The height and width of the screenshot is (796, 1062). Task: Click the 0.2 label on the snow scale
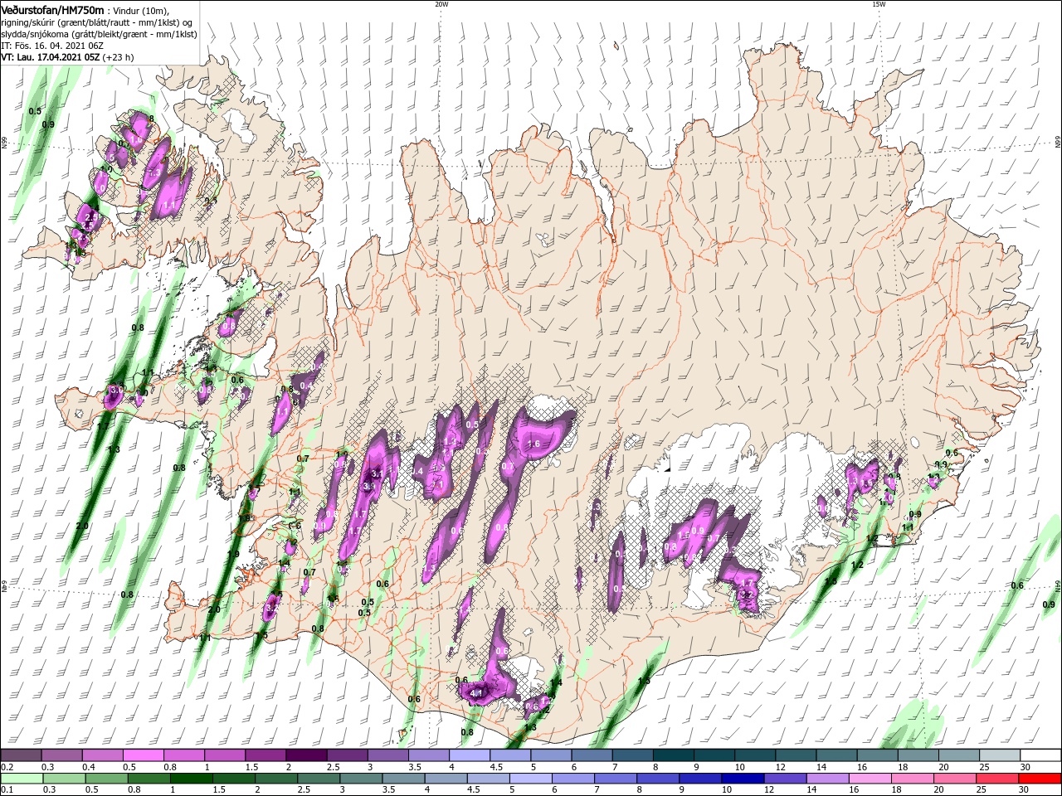click(x=7, y=767)
